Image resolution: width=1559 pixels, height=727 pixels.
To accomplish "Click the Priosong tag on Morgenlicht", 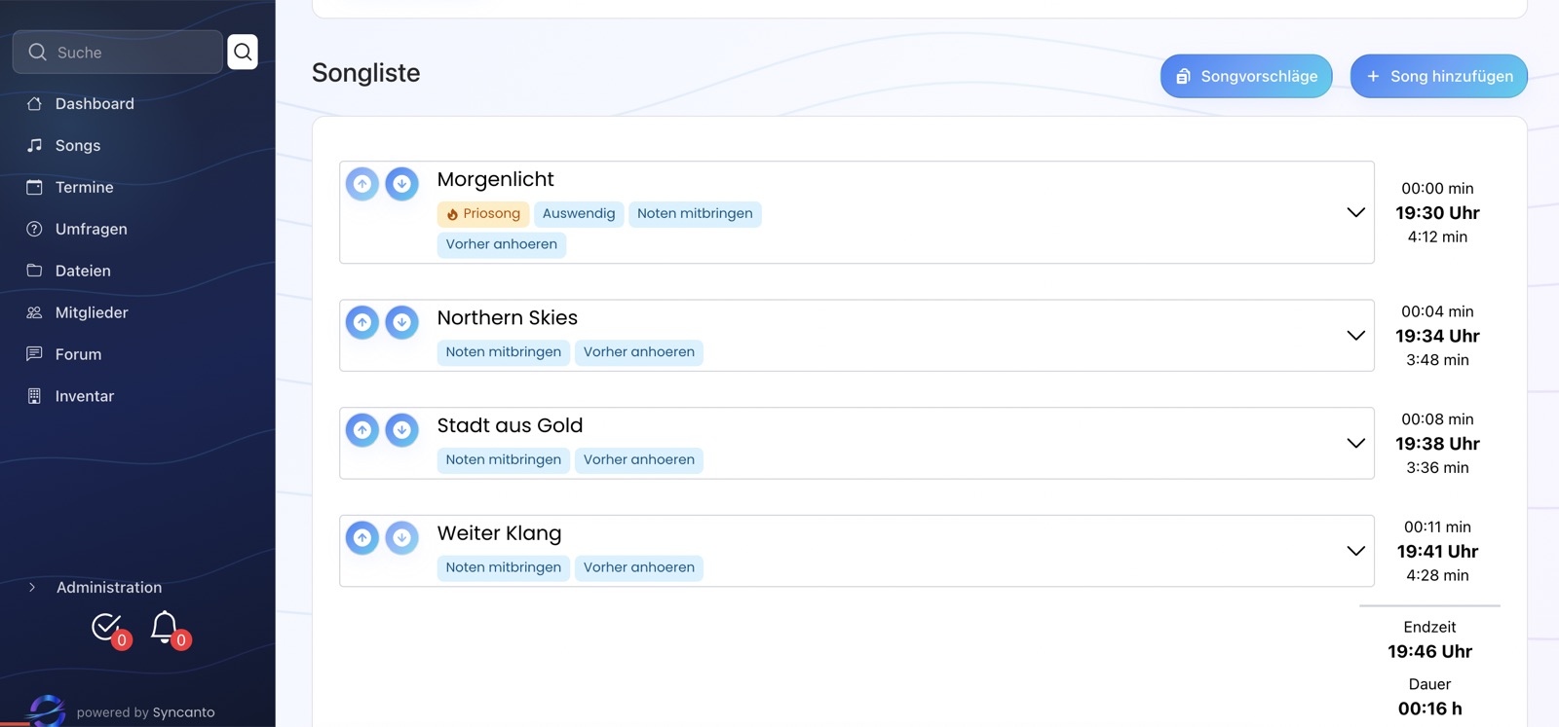I will click(x=483, y=214).
